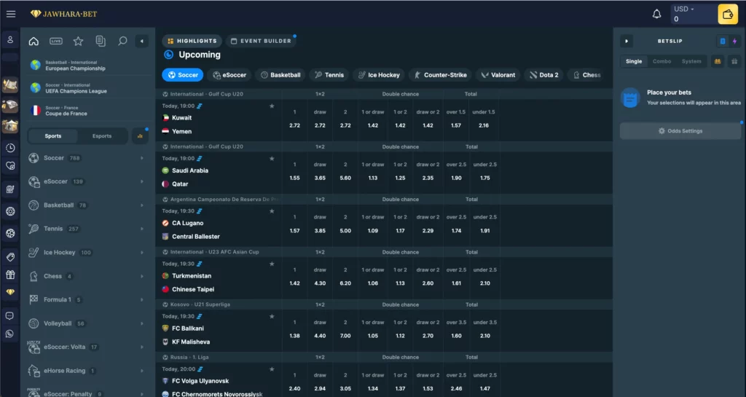Open the my bets coupon icon
Image resolution: width=746 pixels, height=397 pixels.
tap(101, 41)
